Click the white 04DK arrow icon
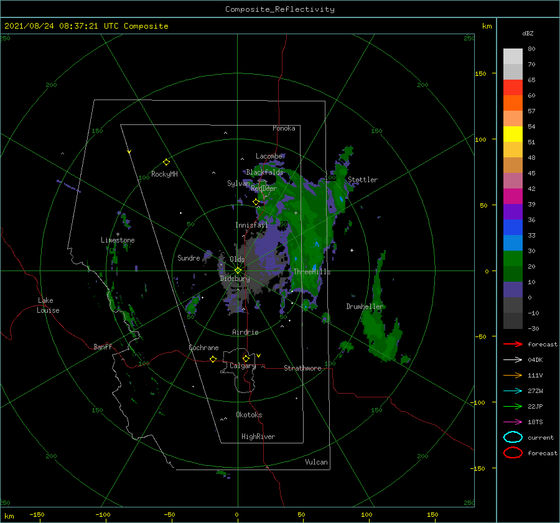Image resolution: width=560 pixels, height=523 pixels. (x=513, y=359)
